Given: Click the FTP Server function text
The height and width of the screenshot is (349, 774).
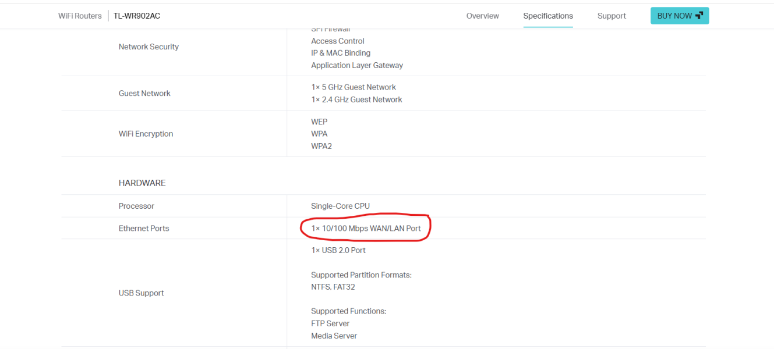Looking at the screenshot, I should 330,323.
